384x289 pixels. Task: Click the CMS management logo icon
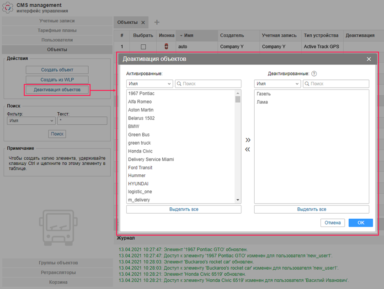[8, 8]
